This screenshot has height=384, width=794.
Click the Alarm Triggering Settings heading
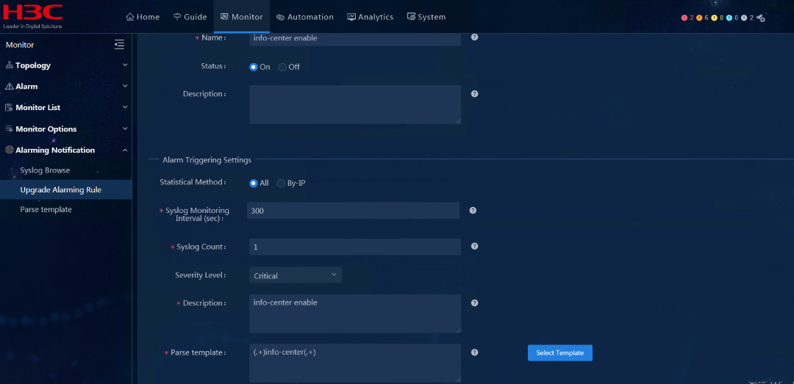coord(207,160)
